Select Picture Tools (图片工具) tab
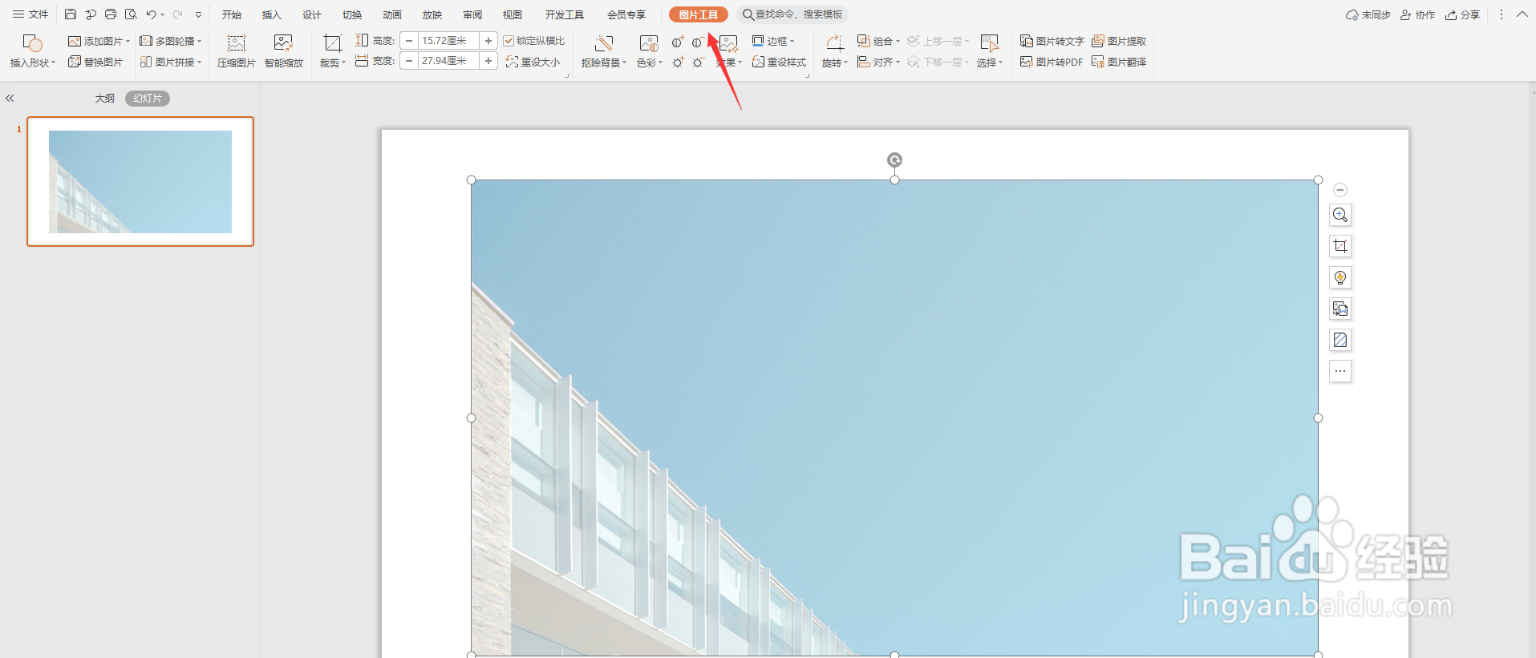The image size is (1536, 658). click(x=699, y=14)
